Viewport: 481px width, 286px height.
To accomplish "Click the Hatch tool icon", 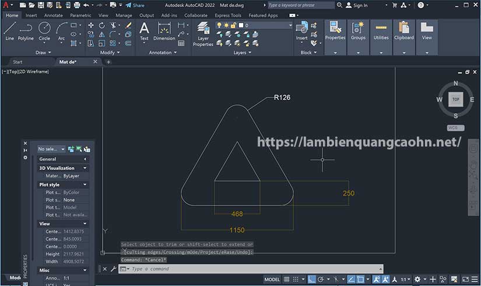I will (73, 43).
